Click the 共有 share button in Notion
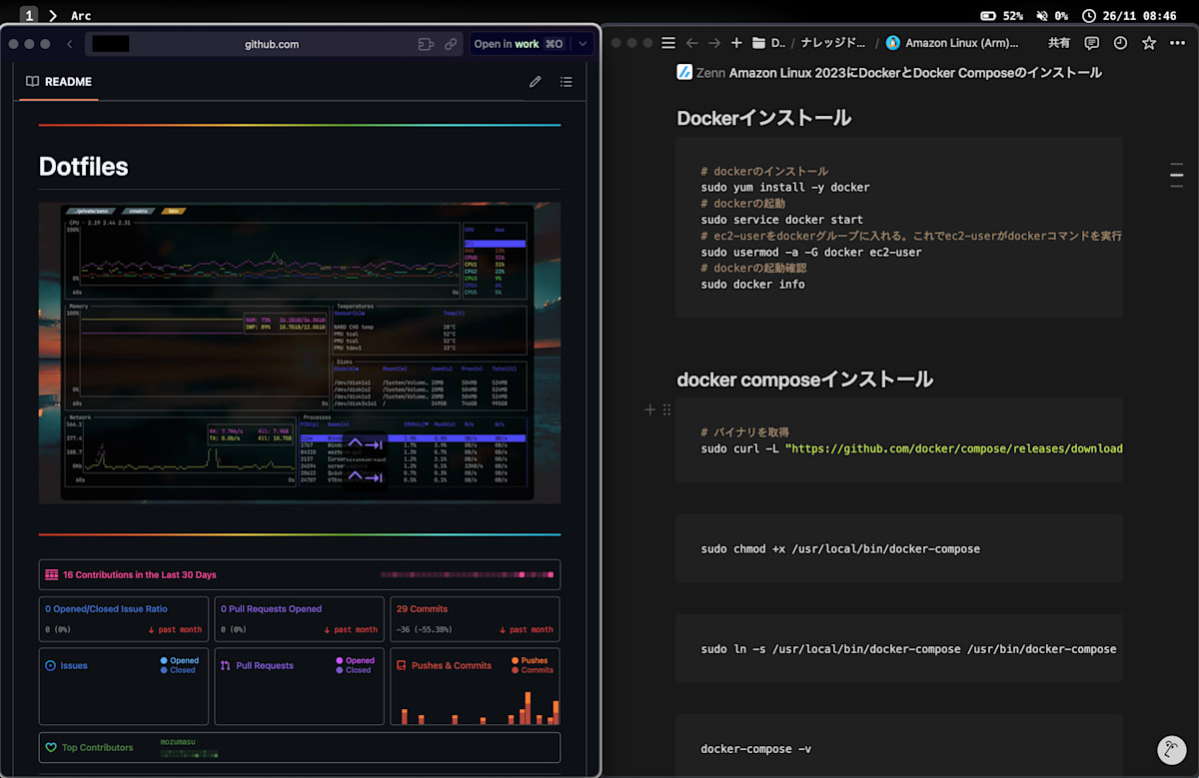Screen dimensions: 1199x778 point(1059,43)
